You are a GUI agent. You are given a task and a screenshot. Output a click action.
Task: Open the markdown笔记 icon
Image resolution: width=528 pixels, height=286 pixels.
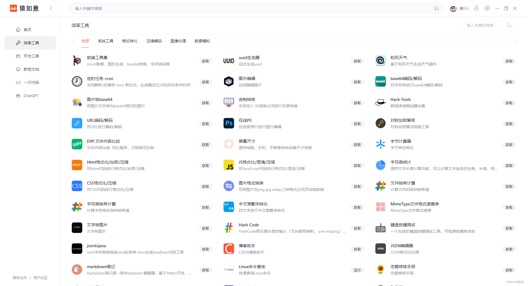point(77,270)
